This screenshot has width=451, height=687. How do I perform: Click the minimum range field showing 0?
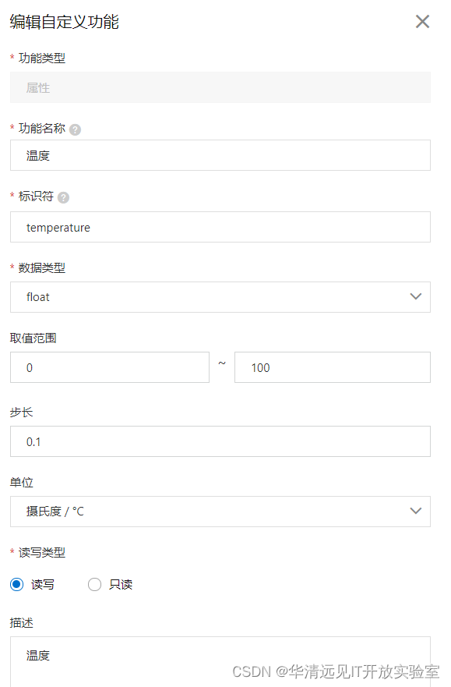pos(109,367)
